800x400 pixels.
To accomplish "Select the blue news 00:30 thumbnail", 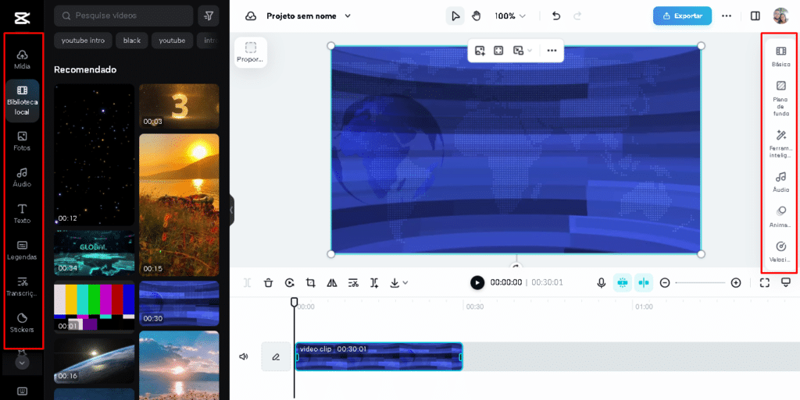I will pyautogui.click(x=179, y=303).
